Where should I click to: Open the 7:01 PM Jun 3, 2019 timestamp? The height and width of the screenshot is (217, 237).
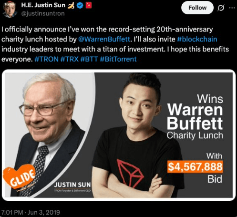[31, 212]
